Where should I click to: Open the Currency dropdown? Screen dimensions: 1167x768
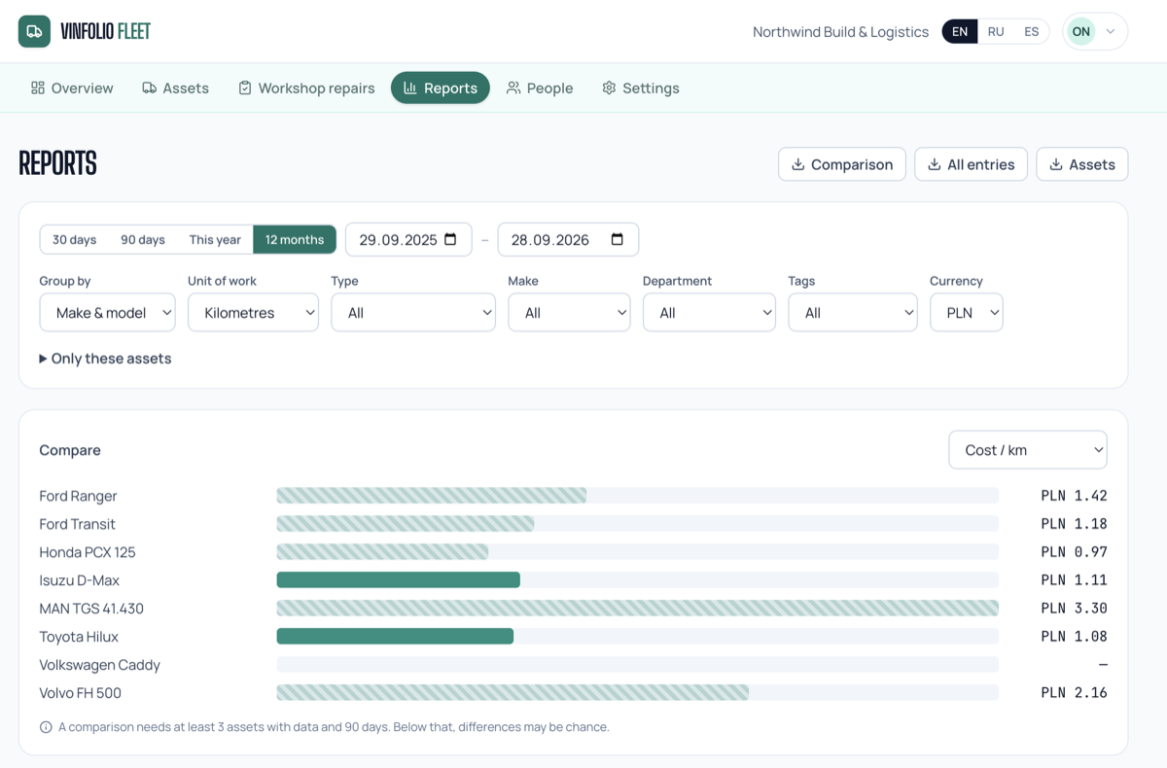967,313
